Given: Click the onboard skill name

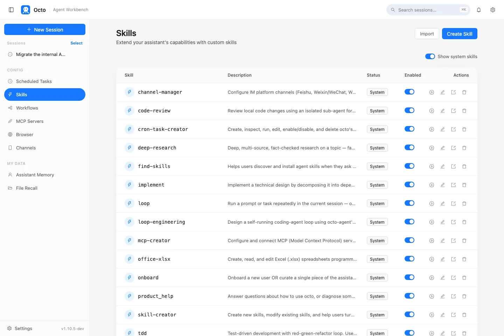Looking at the screenshot, I should 148,278.
